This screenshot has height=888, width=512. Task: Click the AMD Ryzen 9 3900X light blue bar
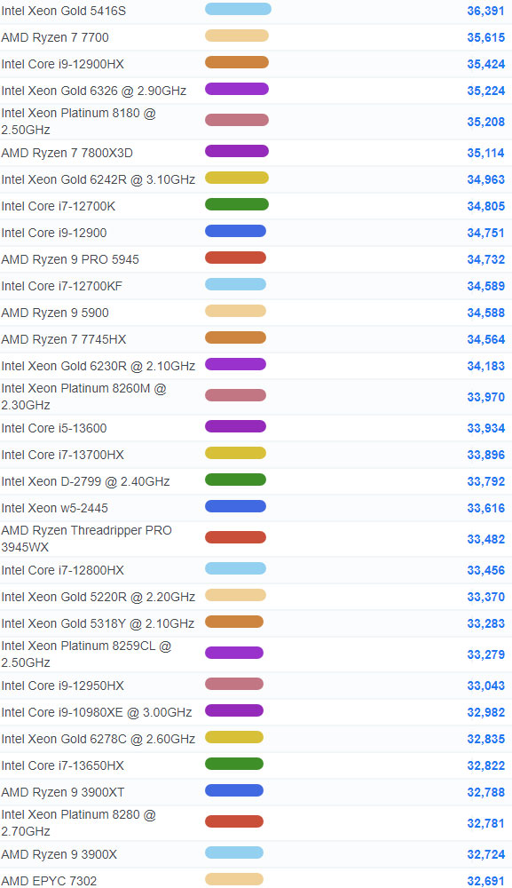point(234,852)
